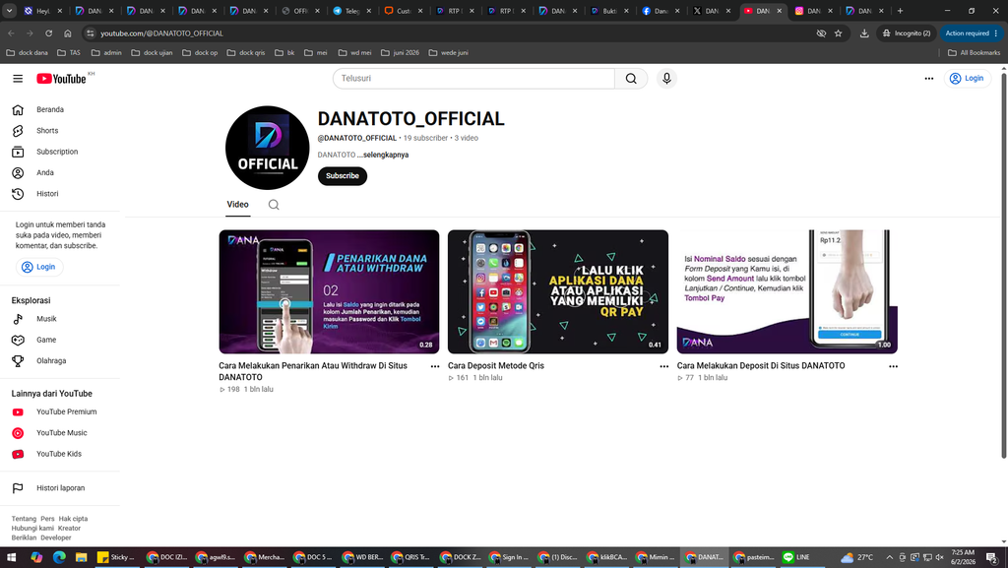Open File Explorer from taskbar
Viewport: 1008px width, 568px height.
click(x=81, y=557)
